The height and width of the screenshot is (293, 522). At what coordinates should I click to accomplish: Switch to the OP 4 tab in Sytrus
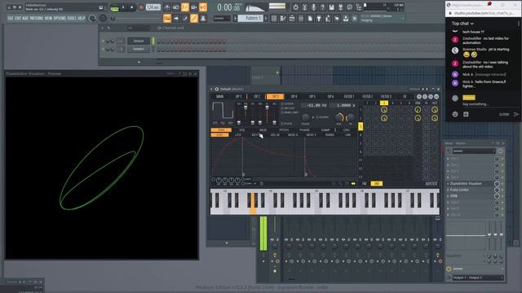tap(294, 97)
